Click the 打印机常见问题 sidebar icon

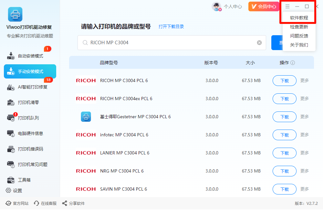[11, 164]
